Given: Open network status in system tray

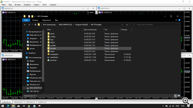Looking at the screenshot, I should (170, 106).
